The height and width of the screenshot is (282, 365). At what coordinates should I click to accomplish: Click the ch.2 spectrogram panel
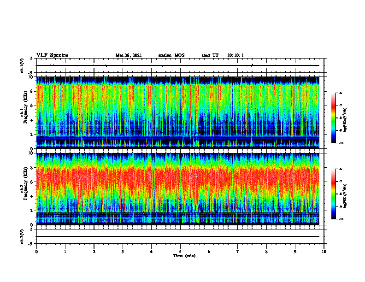click(178, 189)
